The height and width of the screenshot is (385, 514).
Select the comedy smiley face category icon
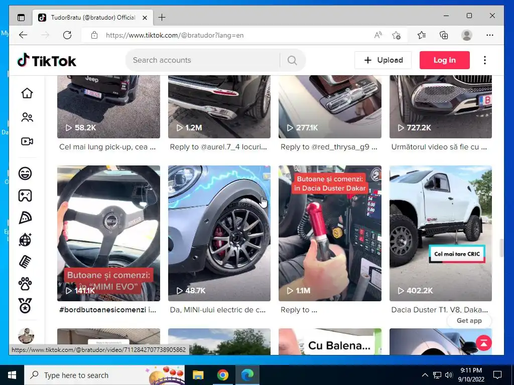pyautogui.click(x=25, y=173)
